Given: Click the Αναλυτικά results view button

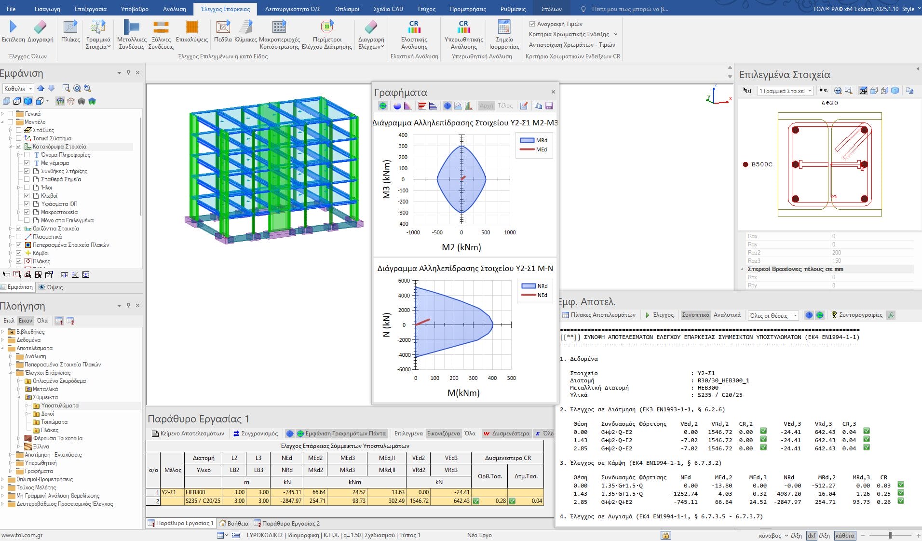Looking at the screenshot, I should 727,315.
